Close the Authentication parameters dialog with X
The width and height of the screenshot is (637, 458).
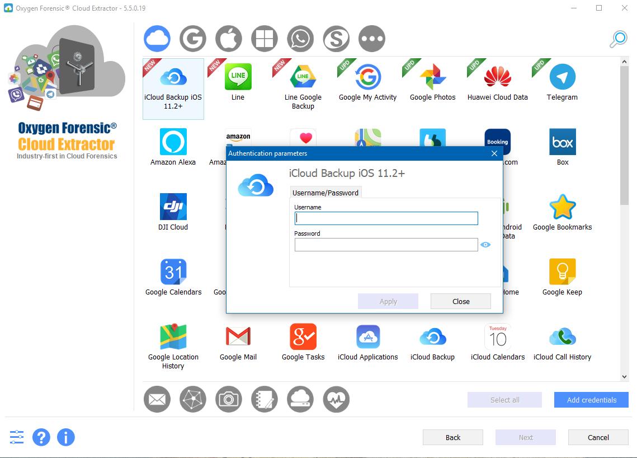(x=494, y=153)
